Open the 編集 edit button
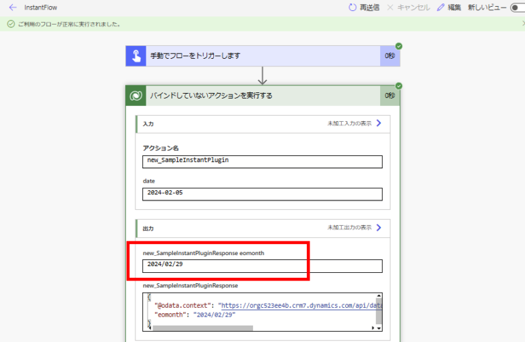The width and height of the screenshot is (525, 342). [x=449, y=8]
